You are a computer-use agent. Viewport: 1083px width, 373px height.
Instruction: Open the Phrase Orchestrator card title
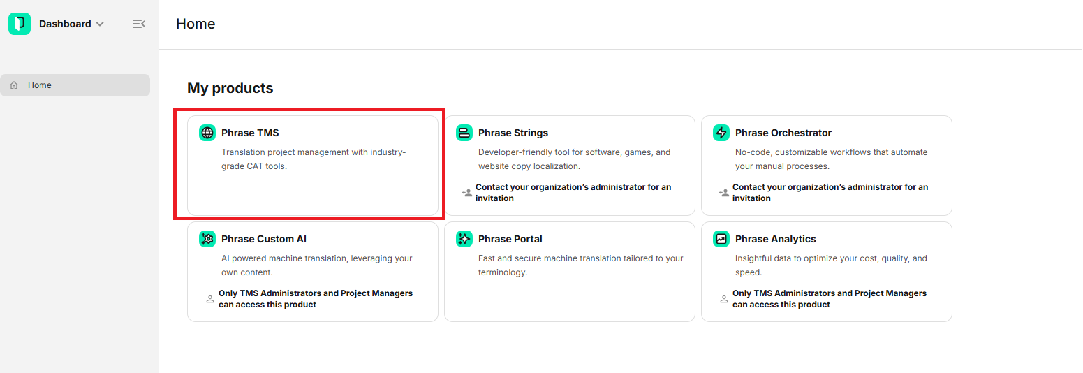tap(783, 133)
